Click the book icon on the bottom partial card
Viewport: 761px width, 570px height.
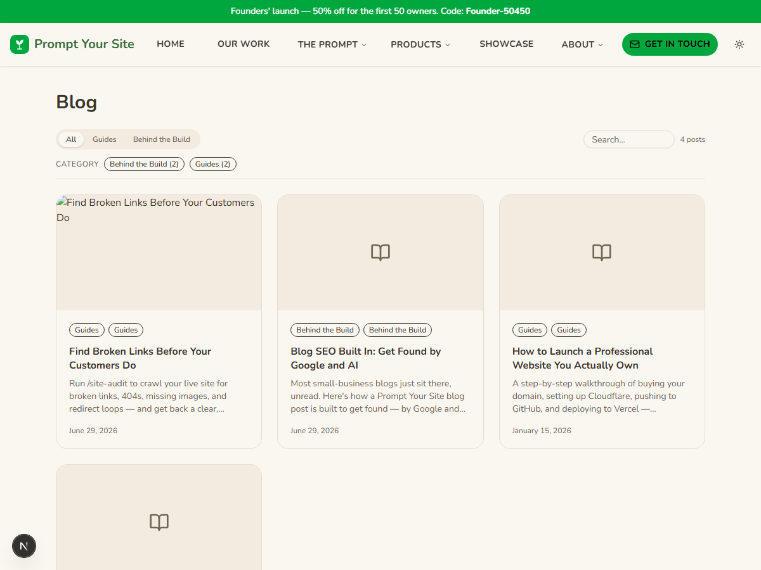(159, 522)
